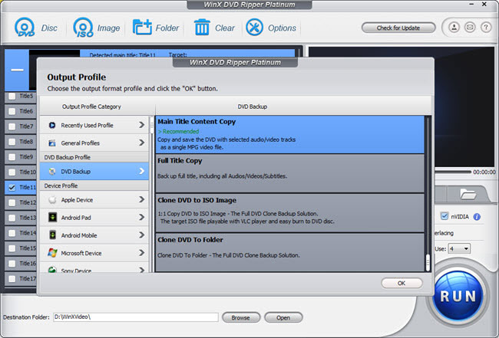Check the Title15 checkbox
Image resolution: width=499 pixels, height=338 pixels.
[x=12, y=248]
